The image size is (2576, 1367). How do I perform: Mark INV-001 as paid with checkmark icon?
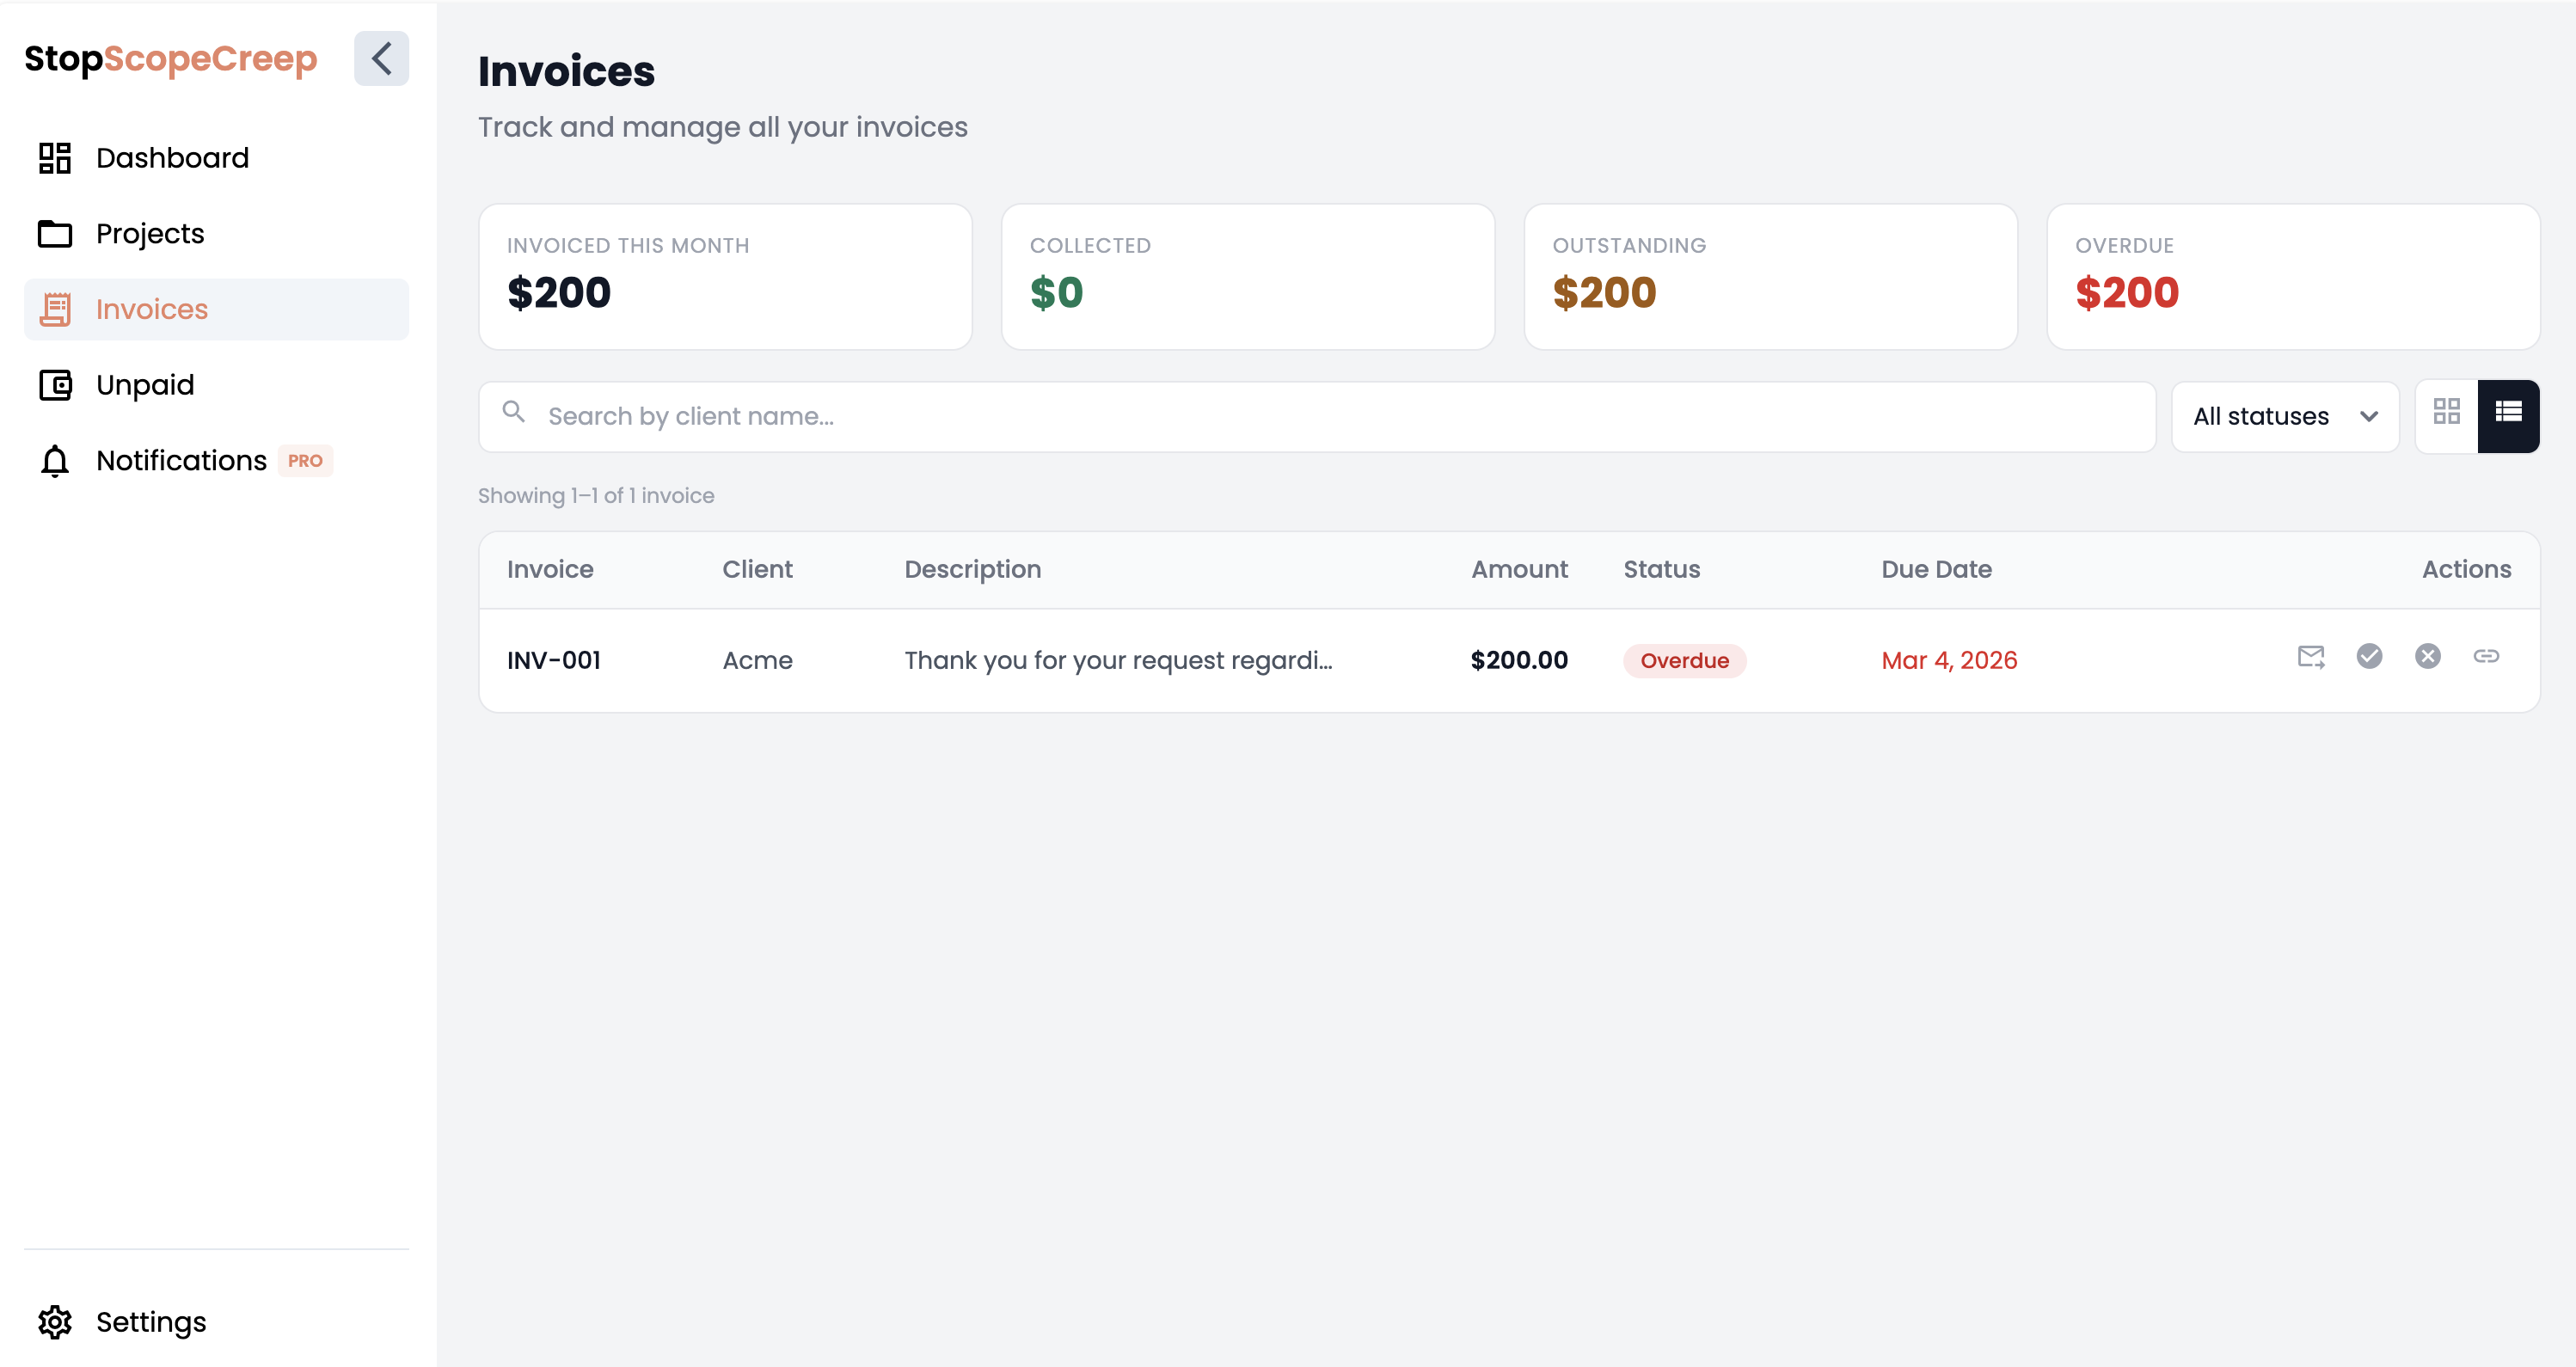pyautogui.click(x=2369, y=656)
